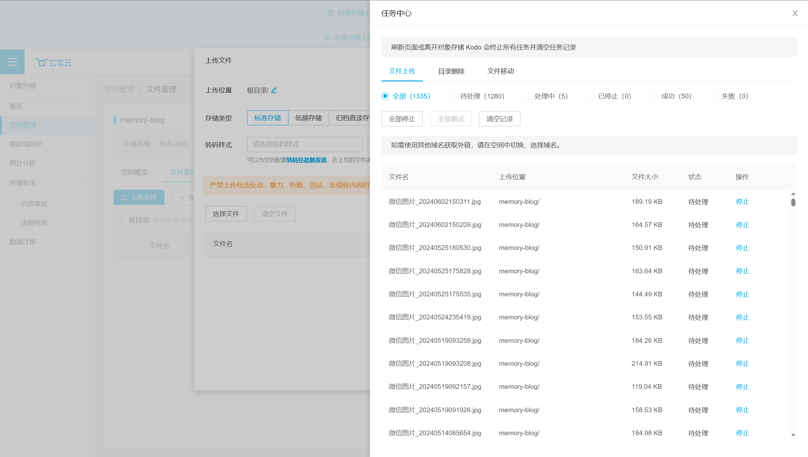Select 成功 (50) filter
This screenshot has height=457, width=808.
(x=671, y=96)
